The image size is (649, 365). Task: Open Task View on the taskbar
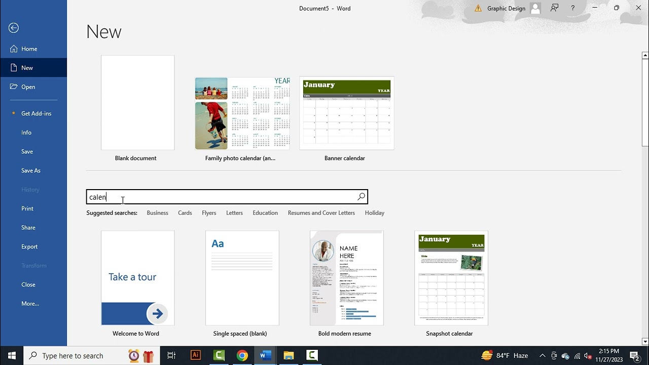(171, 355)
